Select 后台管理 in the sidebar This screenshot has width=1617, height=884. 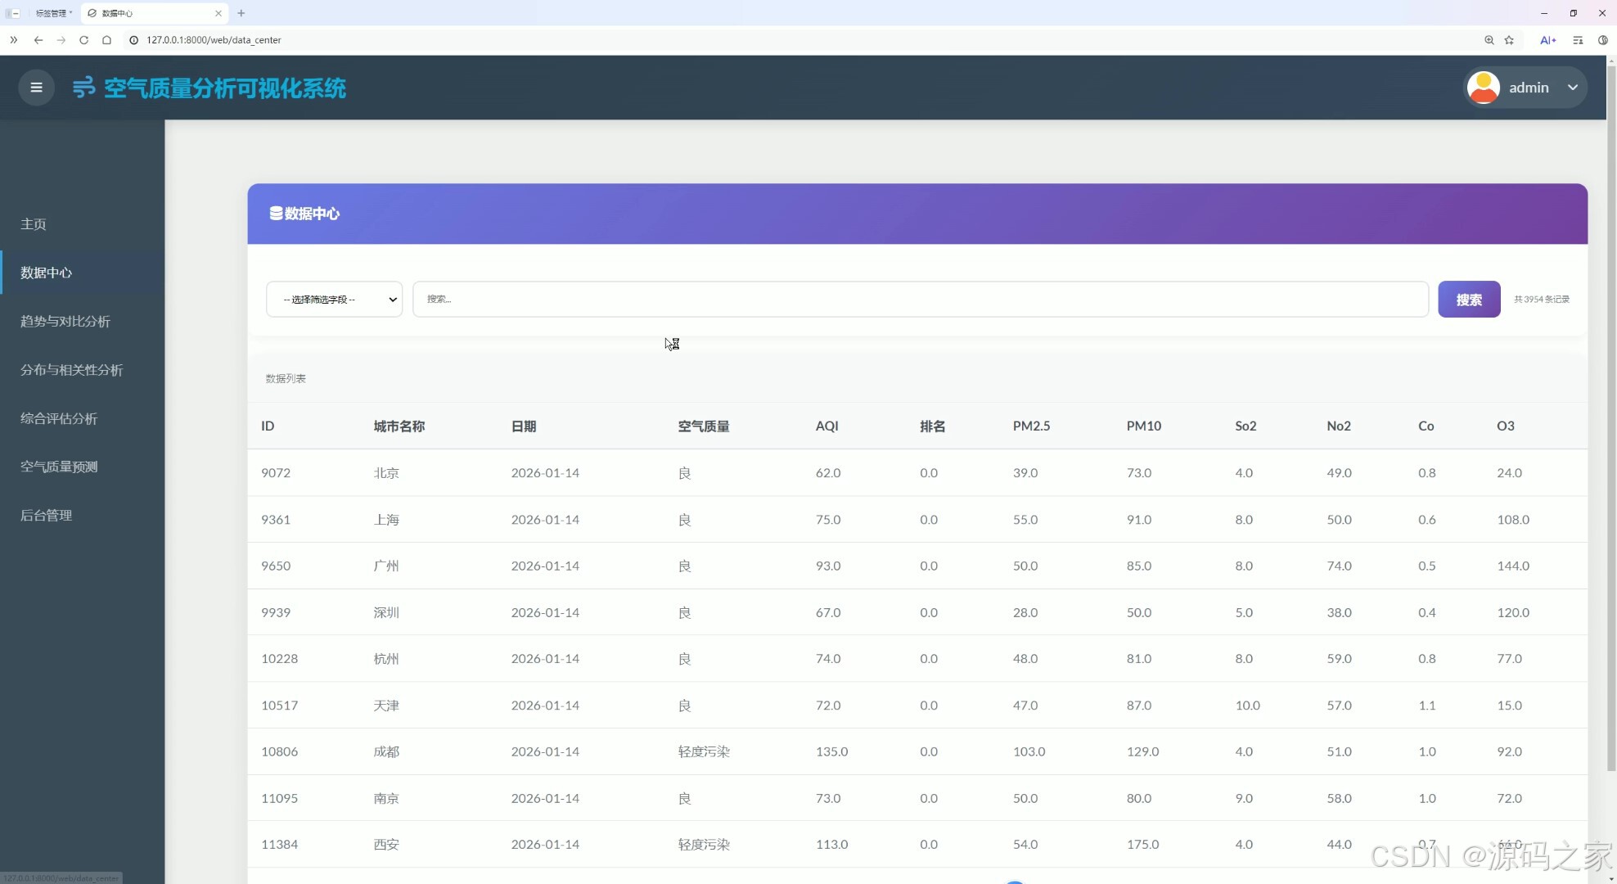pyautogui.click(x=47, y=516)
